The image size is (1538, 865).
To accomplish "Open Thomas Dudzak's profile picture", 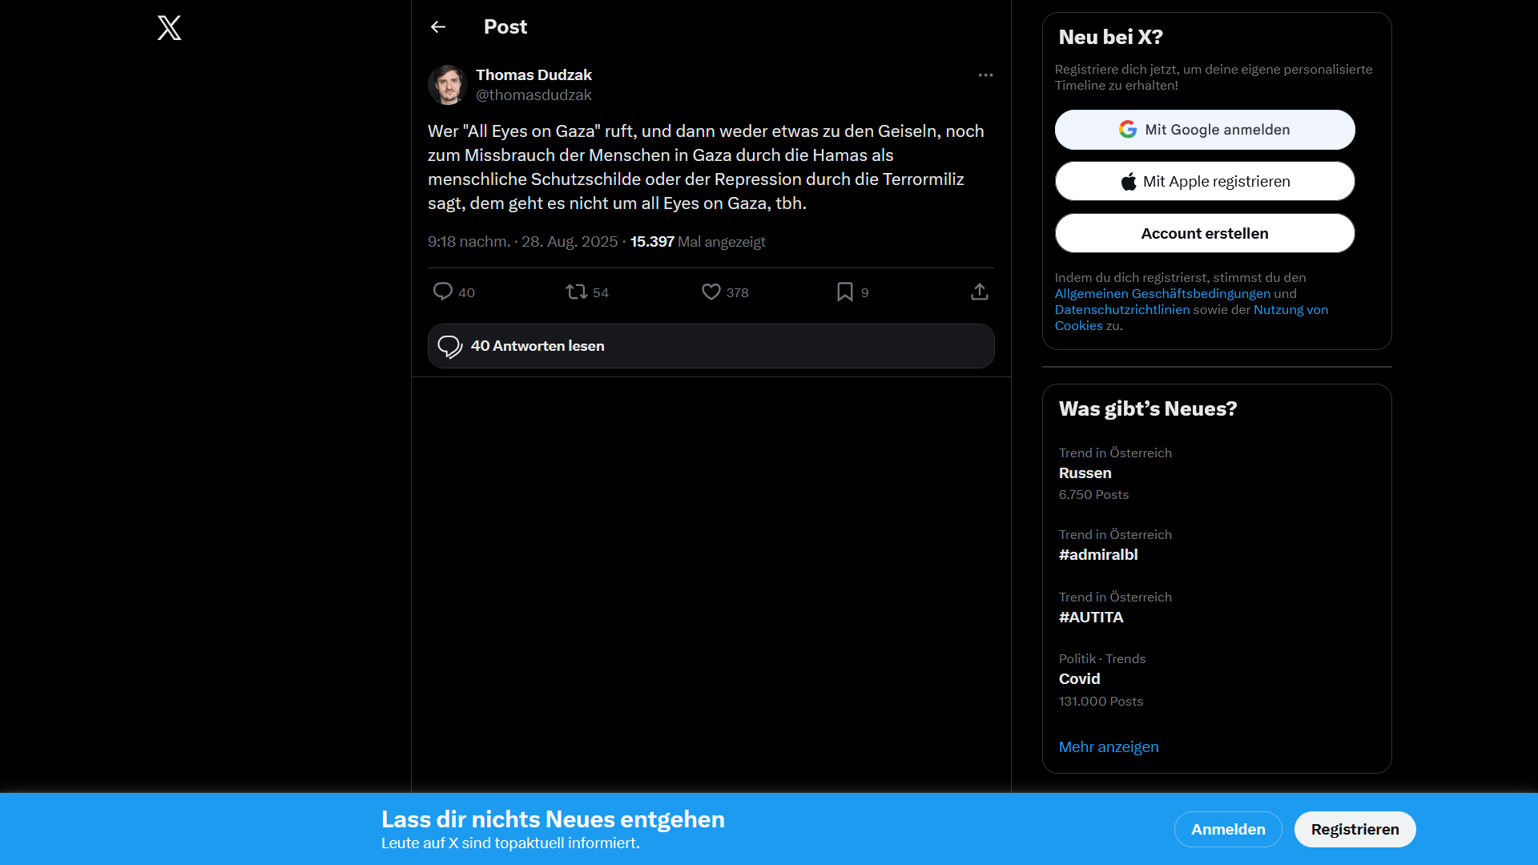I will click(x=447, y=85).
